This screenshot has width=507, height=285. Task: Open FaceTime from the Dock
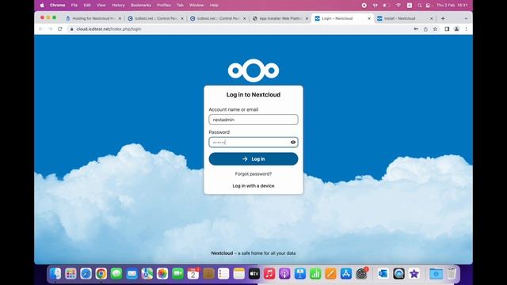coord(177,274)
